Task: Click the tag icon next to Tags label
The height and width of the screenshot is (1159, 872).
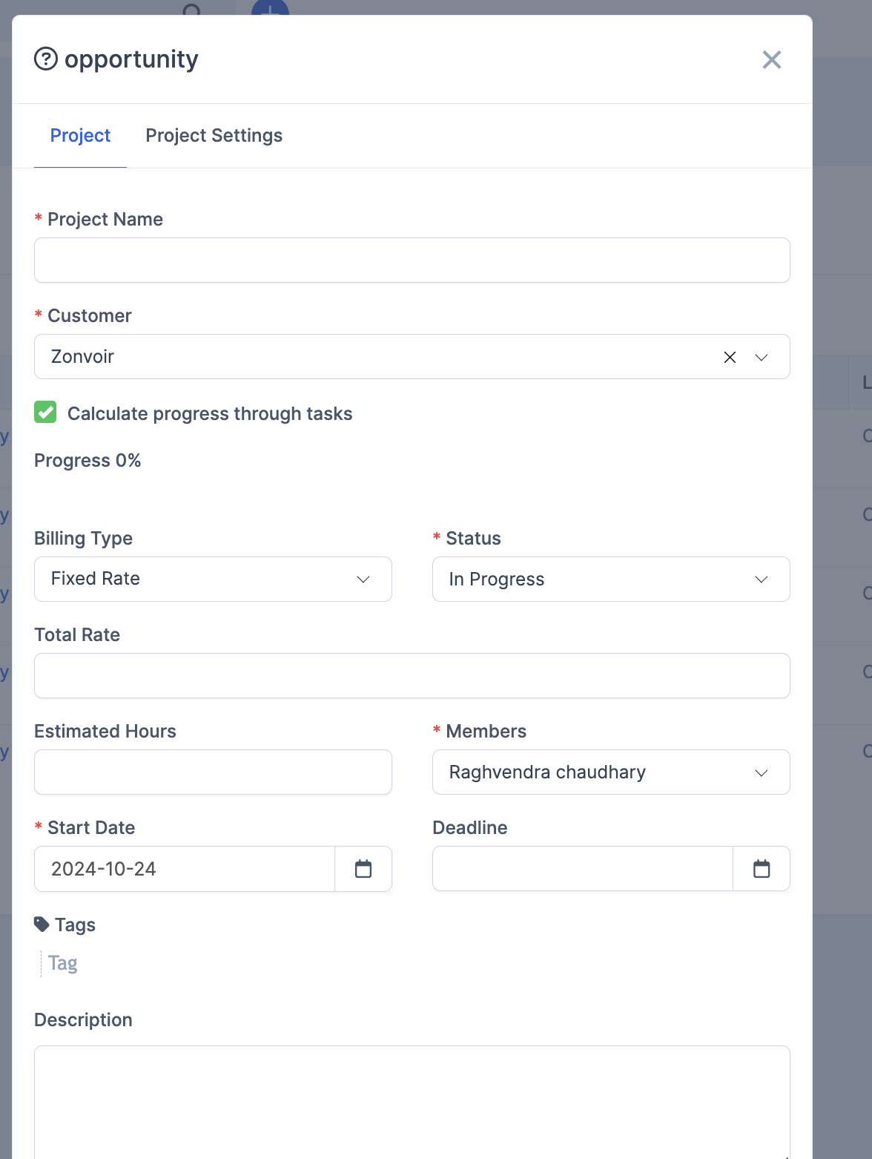Action: pos(42,923)
